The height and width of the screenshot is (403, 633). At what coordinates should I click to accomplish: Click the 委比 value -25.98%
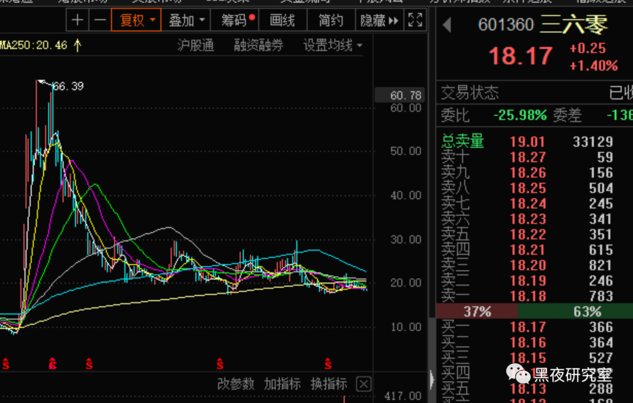coord(520,115)
